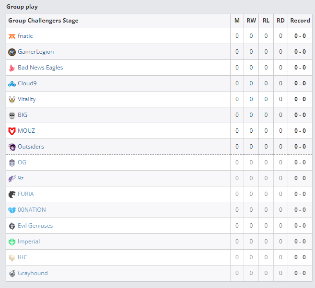Open the Evil Geniuses team link
315x288 pixels.
click(35, 226)
